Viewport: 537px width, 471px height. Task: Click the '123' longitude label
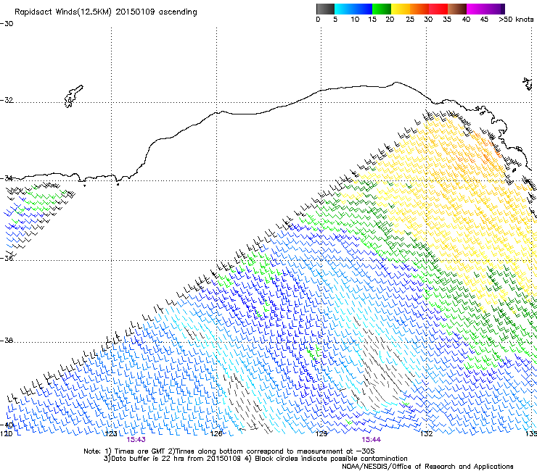110,434
